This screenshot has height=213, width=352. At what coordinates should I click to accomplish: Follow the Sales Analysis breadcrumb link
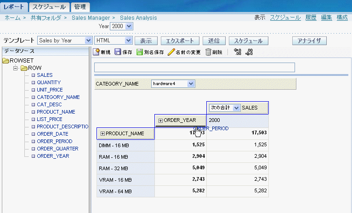click(138, 18)
